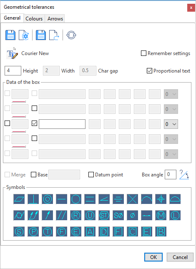
Task: Uncheck Proportional text
Action: pos(149,70)
